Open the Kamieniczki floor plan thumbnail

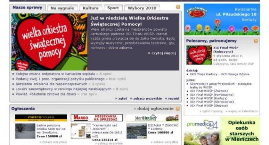[81, 131]
